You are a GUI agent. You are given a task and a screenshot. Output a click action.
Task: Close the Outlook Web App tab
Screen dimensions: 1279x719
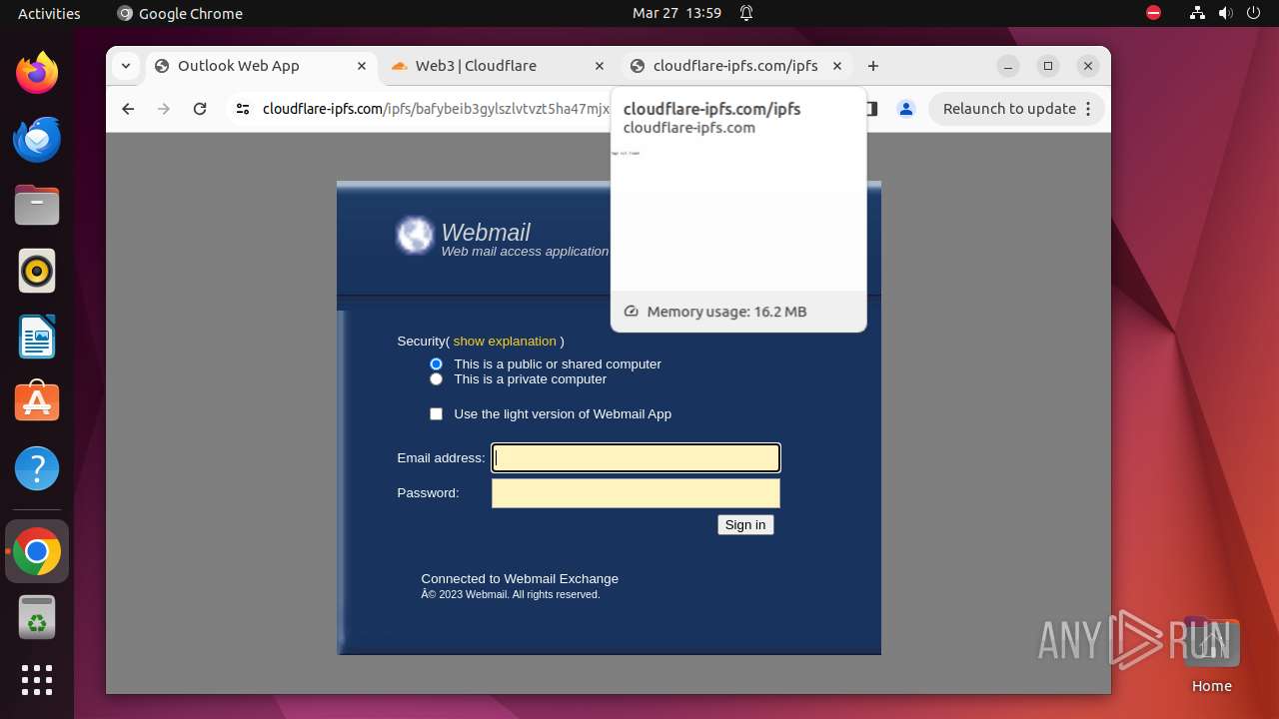[362, 66]
